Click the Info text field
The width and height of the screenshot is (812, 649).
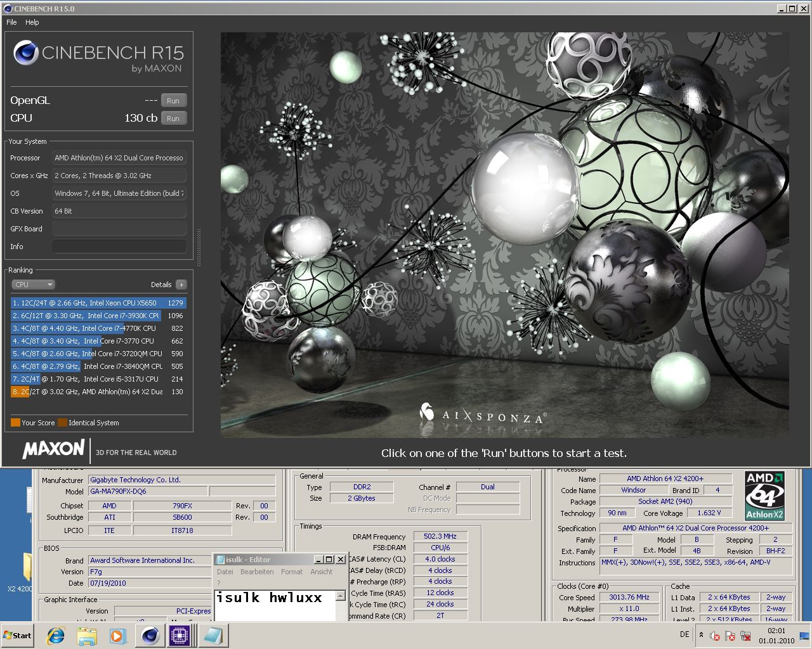[119, 247]
